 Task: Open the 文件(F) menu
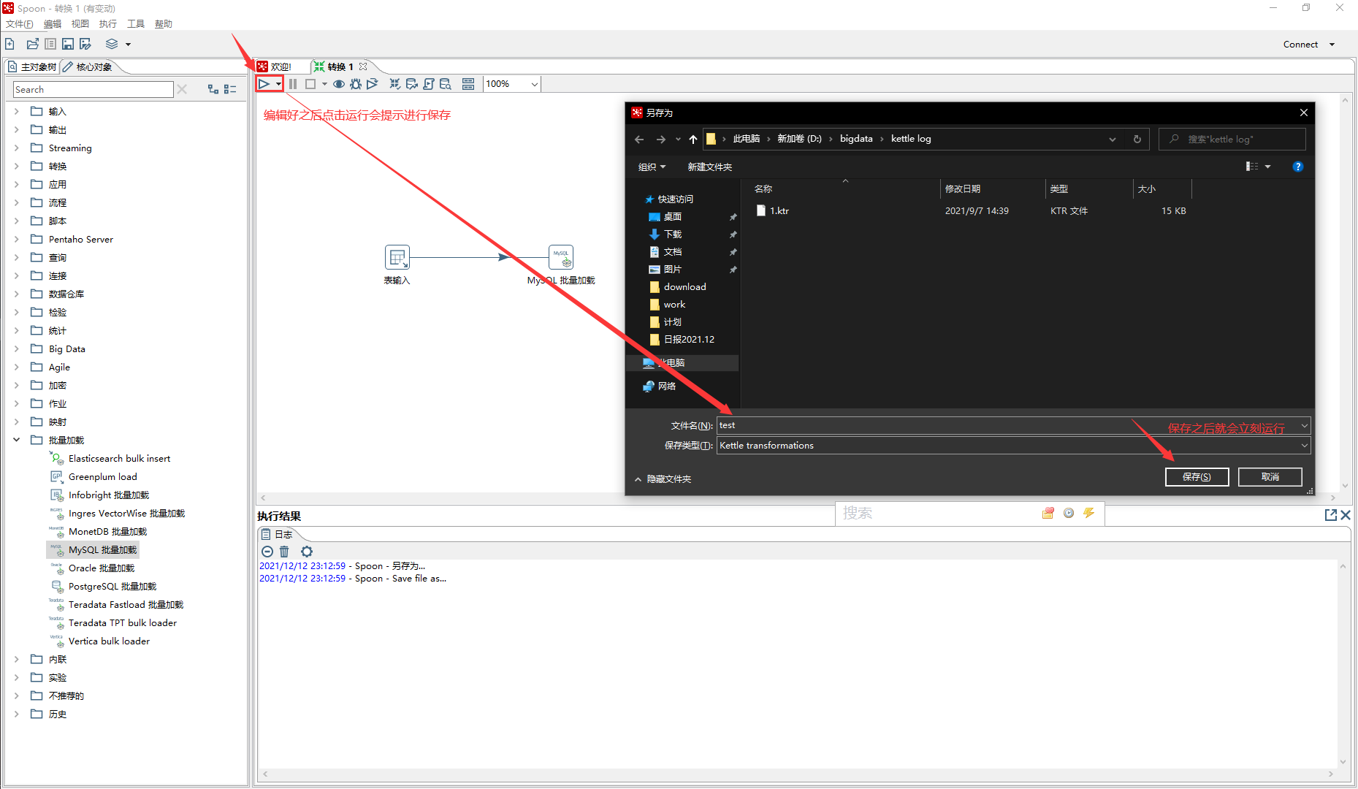[20, 24]
